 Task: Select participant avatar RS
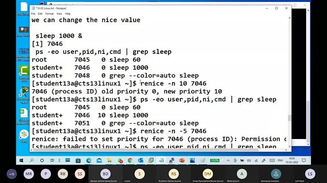(173, 174)
